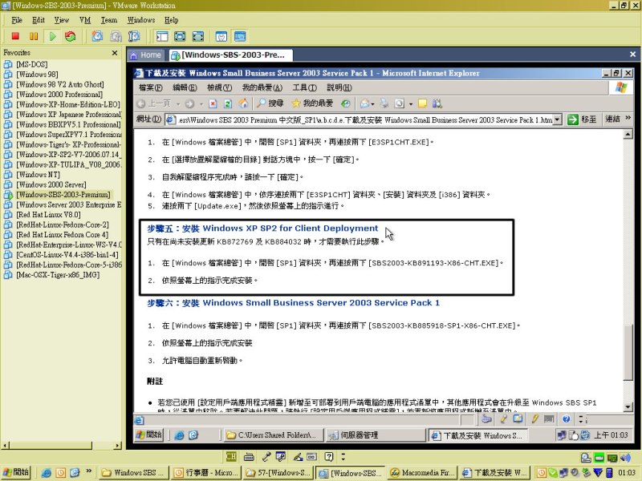Viewport: 642px width, 481px height.
Task: Click the IE Refresh page icon
Action: tap(228, 103)
